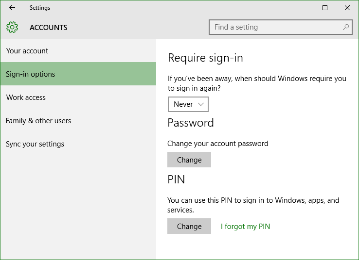359x260 pixels.
Task: Minimize the Settings window
Action: 303,8
